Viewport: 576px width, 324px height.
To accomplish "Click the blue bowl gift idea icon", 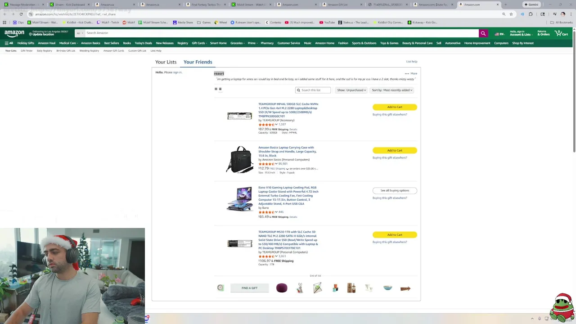I will click(387, 288).
